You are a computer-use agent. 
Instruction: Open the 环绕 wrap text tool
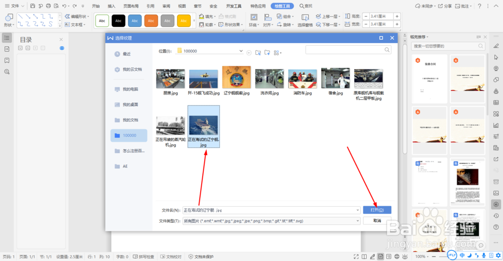(x=255, y=20)
